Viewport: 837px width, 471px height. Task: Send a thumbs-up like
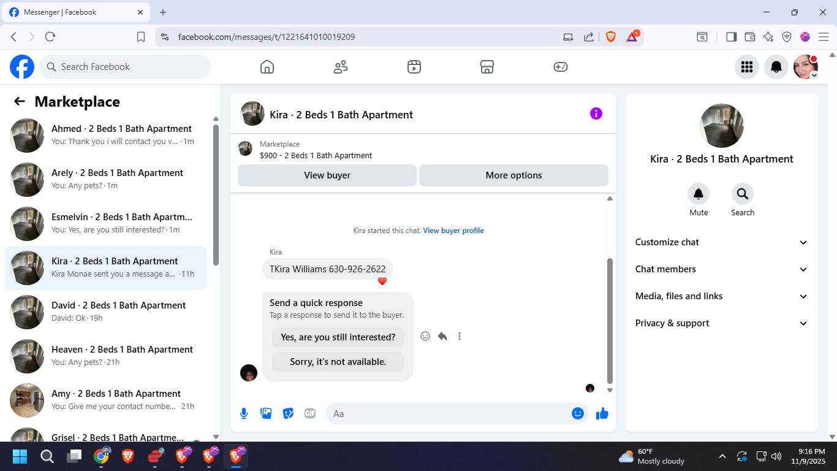pyautogui.click(x=602, y=413)
